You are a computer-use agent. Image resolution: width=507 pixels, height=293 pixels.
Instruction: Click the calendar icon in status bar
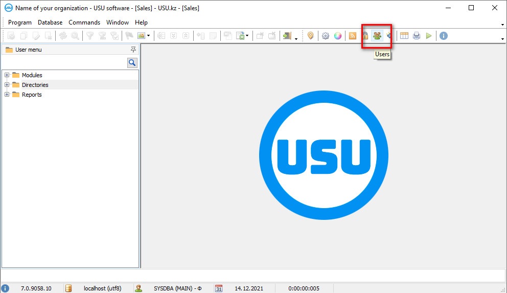[x=219, y=288]
